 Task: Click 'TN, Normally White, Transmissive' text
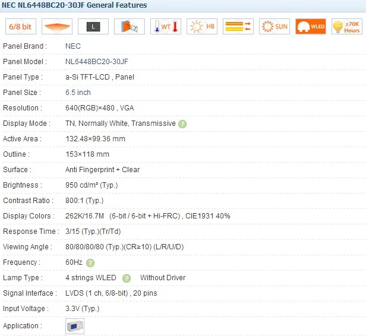coord(121,123)
